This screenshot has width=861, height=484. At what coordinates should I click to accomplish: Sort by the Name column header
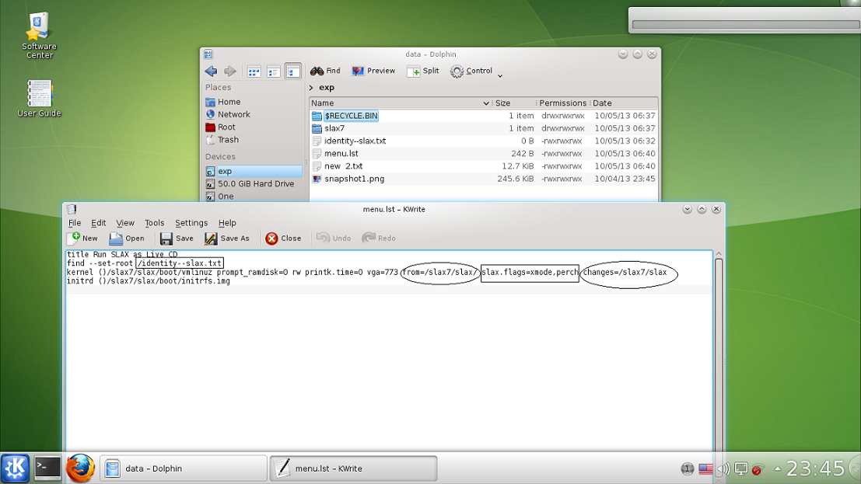400,103
